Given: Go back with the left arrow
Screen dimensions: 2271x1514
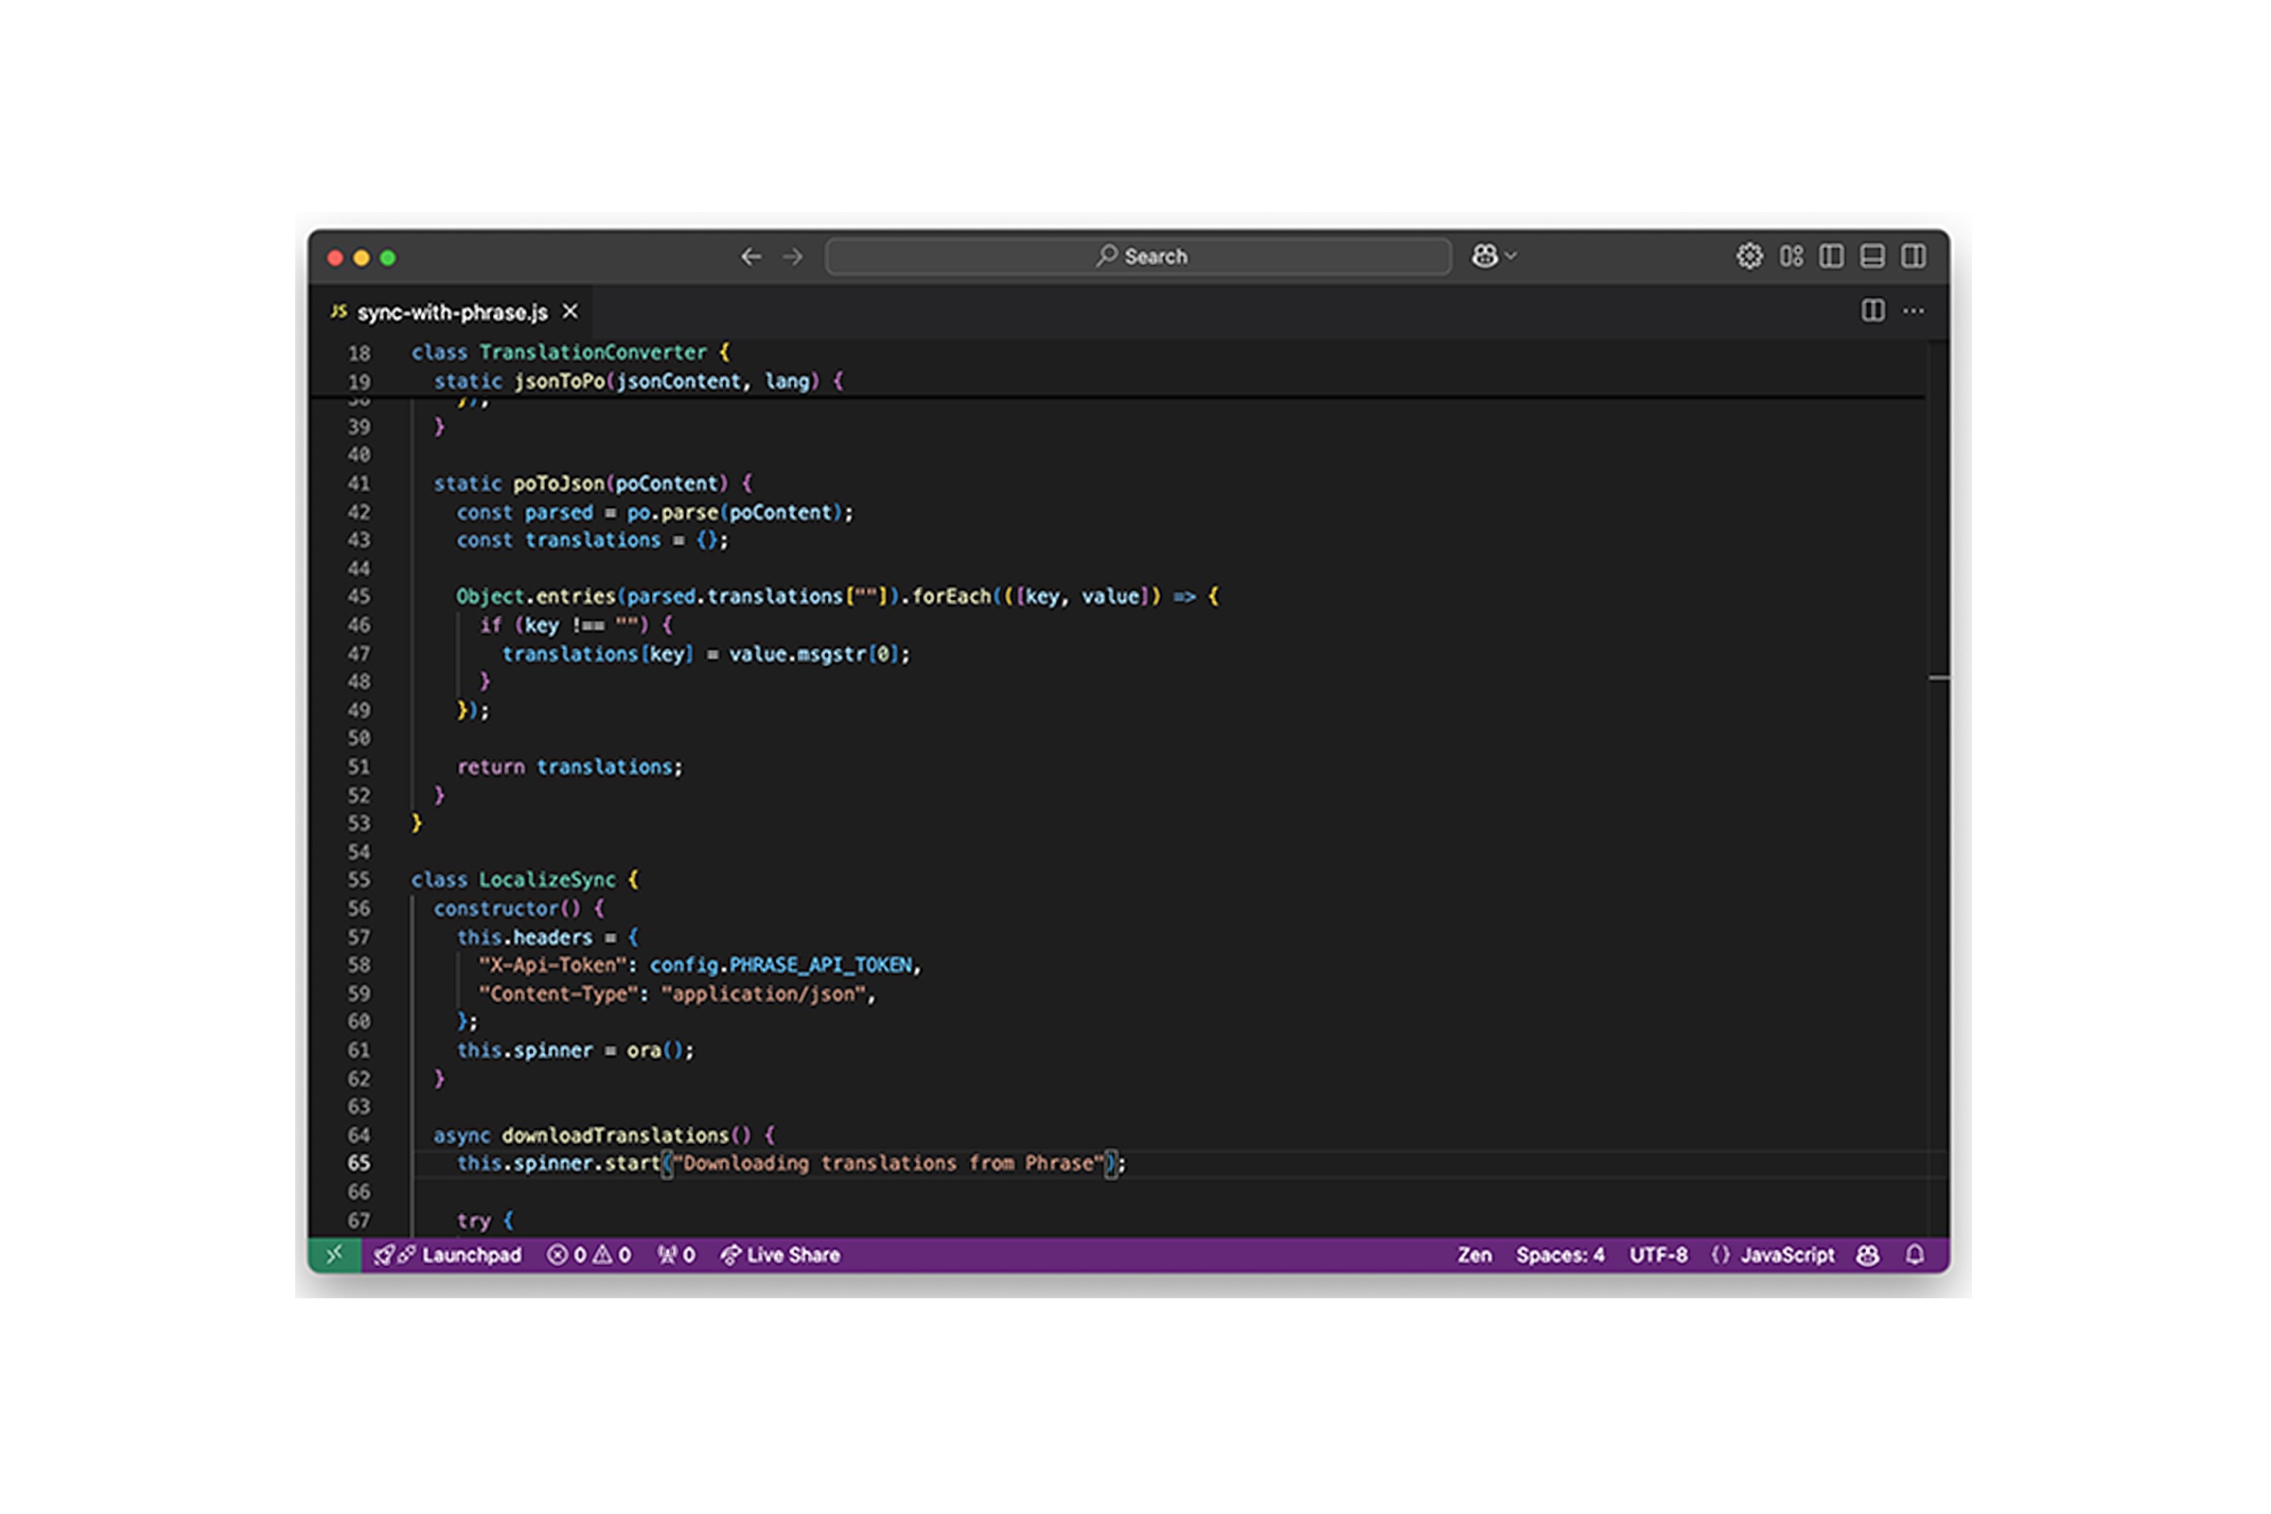Looking at the screenshot, I should [x=751, y=255].
